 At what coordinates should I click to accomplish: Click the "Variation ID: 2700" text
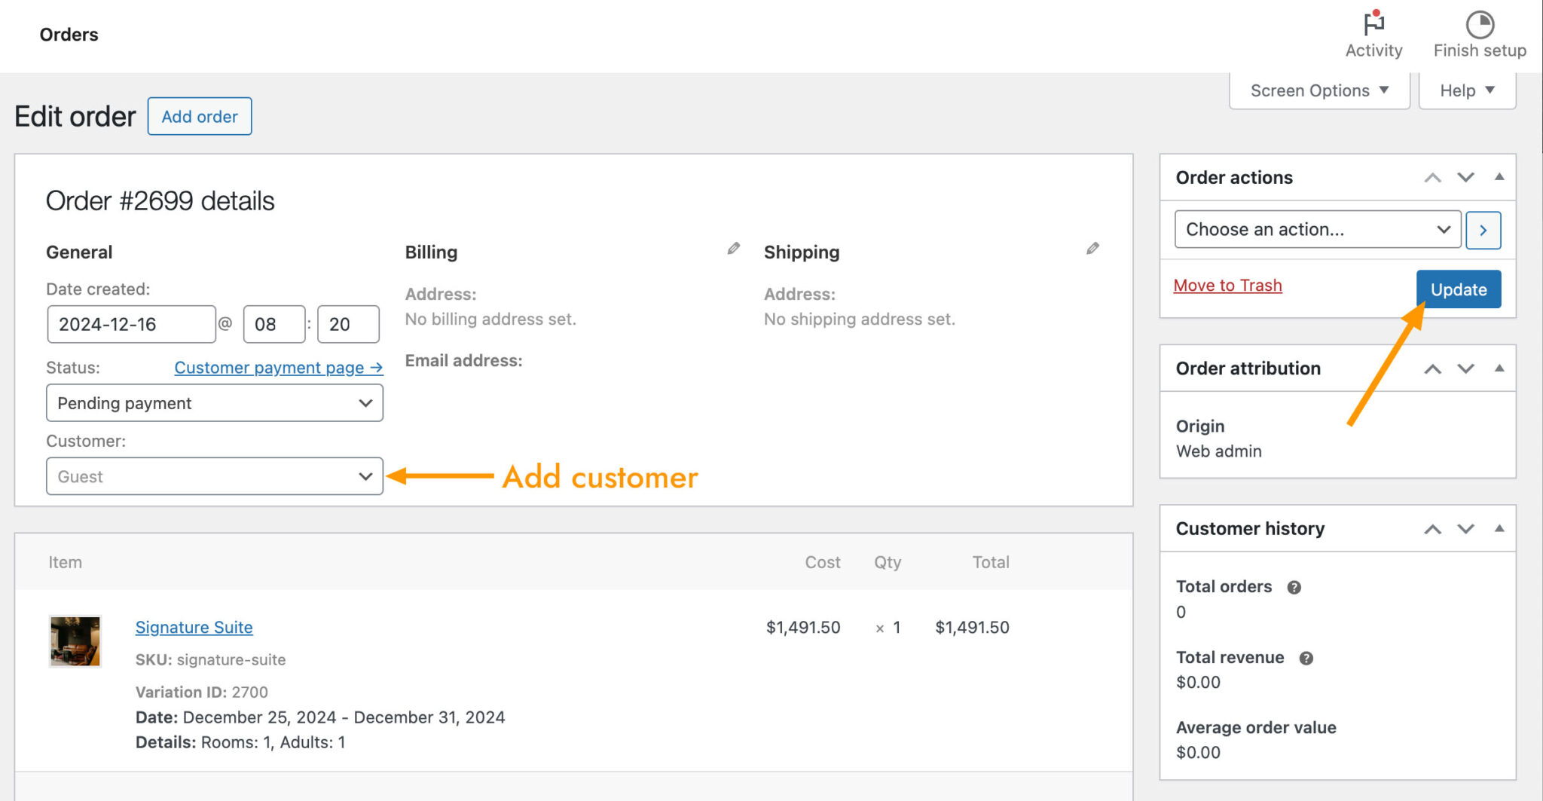click(x=201, y=692)
